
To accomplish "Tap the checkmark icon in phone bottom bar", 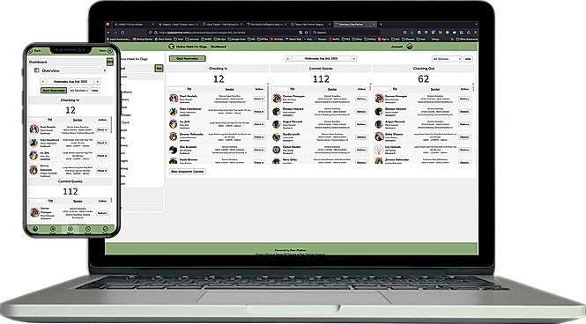I will click(x=106, y=229).
